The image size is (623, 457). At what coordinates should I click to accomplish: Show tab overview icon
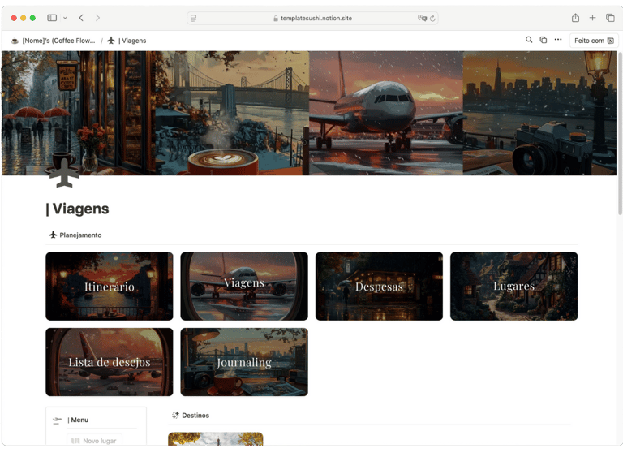click(x=610, y=18)
